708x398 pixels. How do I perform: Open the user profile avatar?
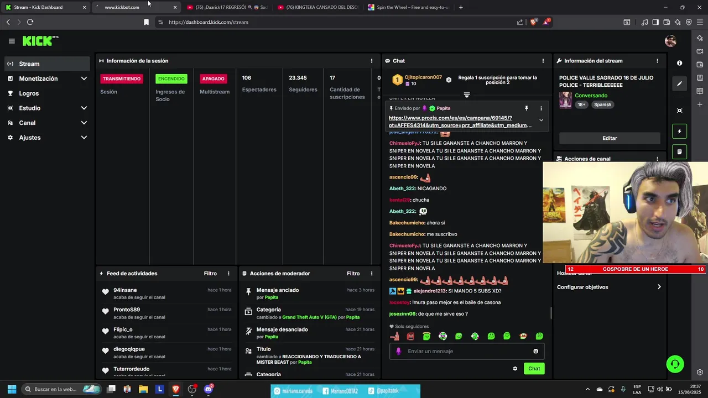tap(670, 41)
